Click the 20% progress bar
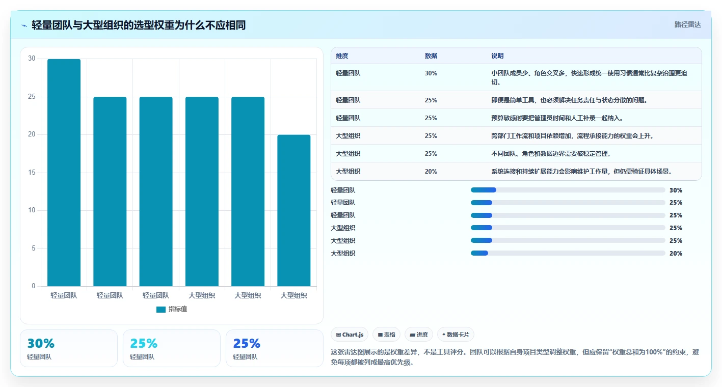The width and height of the screenshot is (722, 387). [568, 253]
